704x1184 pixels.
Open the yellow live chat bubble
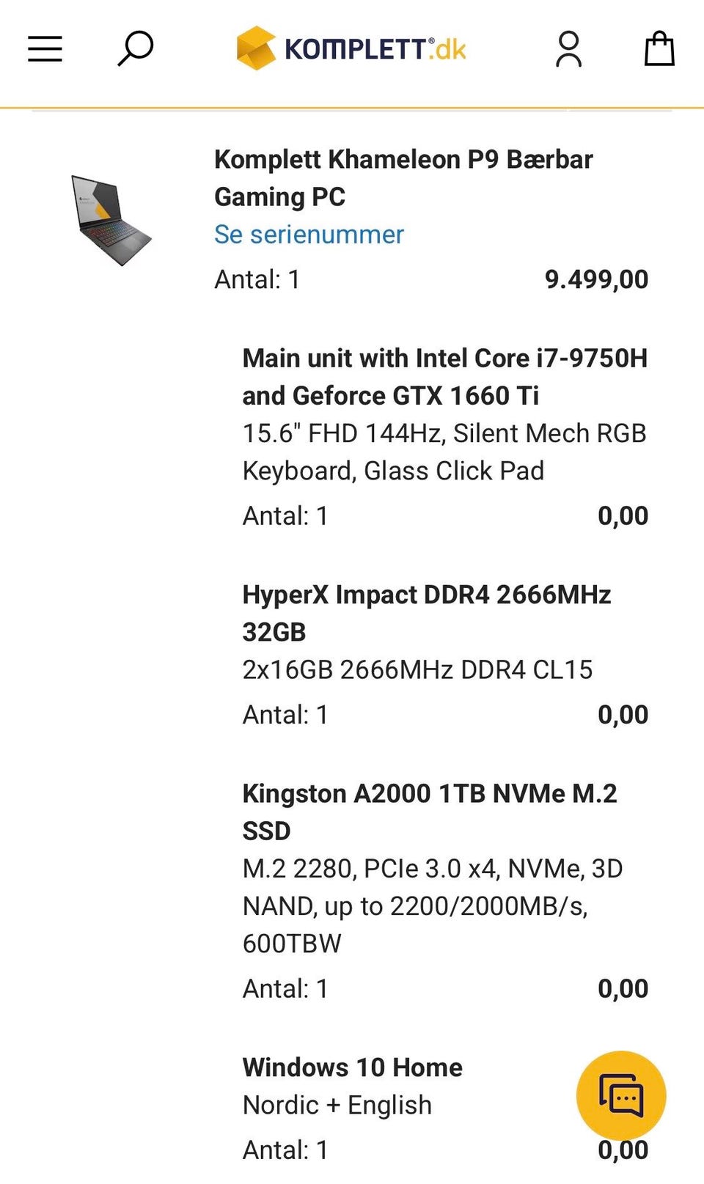(x=621, y=1095)
